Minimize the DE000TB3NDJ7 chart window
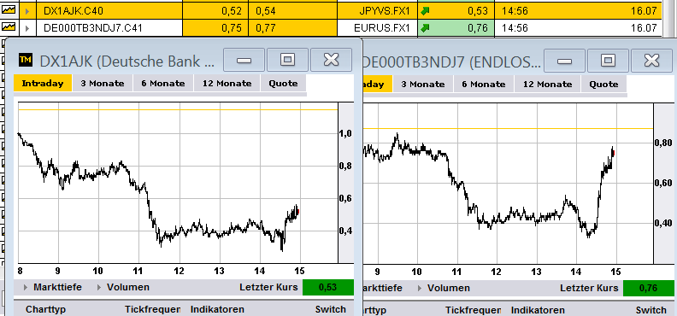 pyautogui.click(x=564, y=61)
